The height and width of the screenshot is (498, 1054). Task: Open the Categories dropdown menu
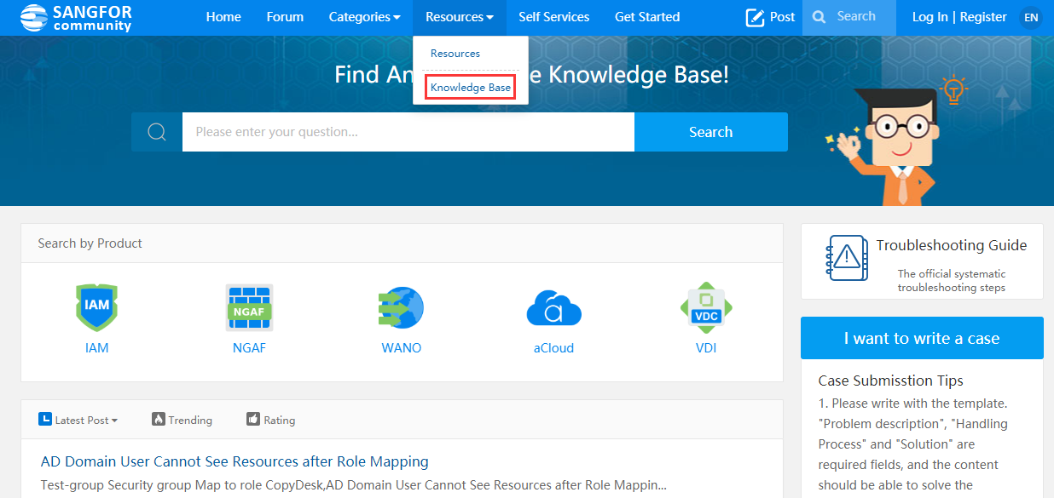click(364, 17)
